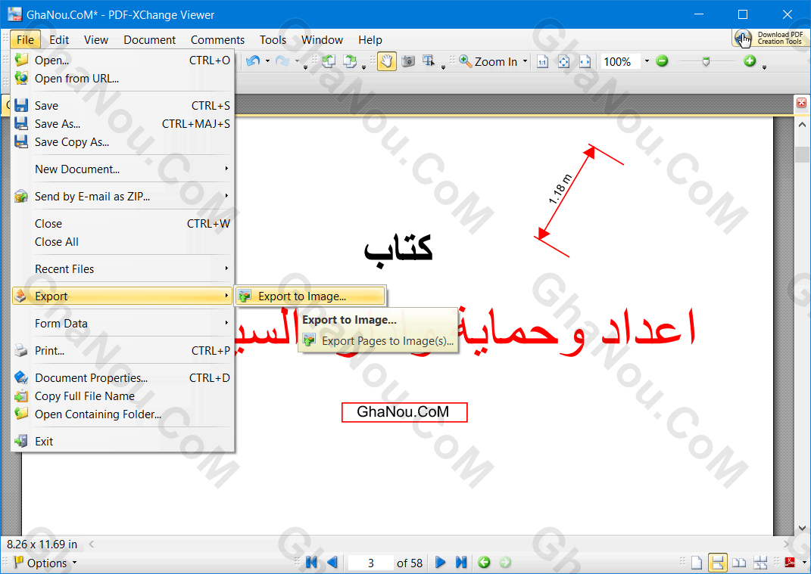The height and width of the screenshot is (574, 811).
Task: Select the Snapshot camera tool
Action: click(408, 61)
